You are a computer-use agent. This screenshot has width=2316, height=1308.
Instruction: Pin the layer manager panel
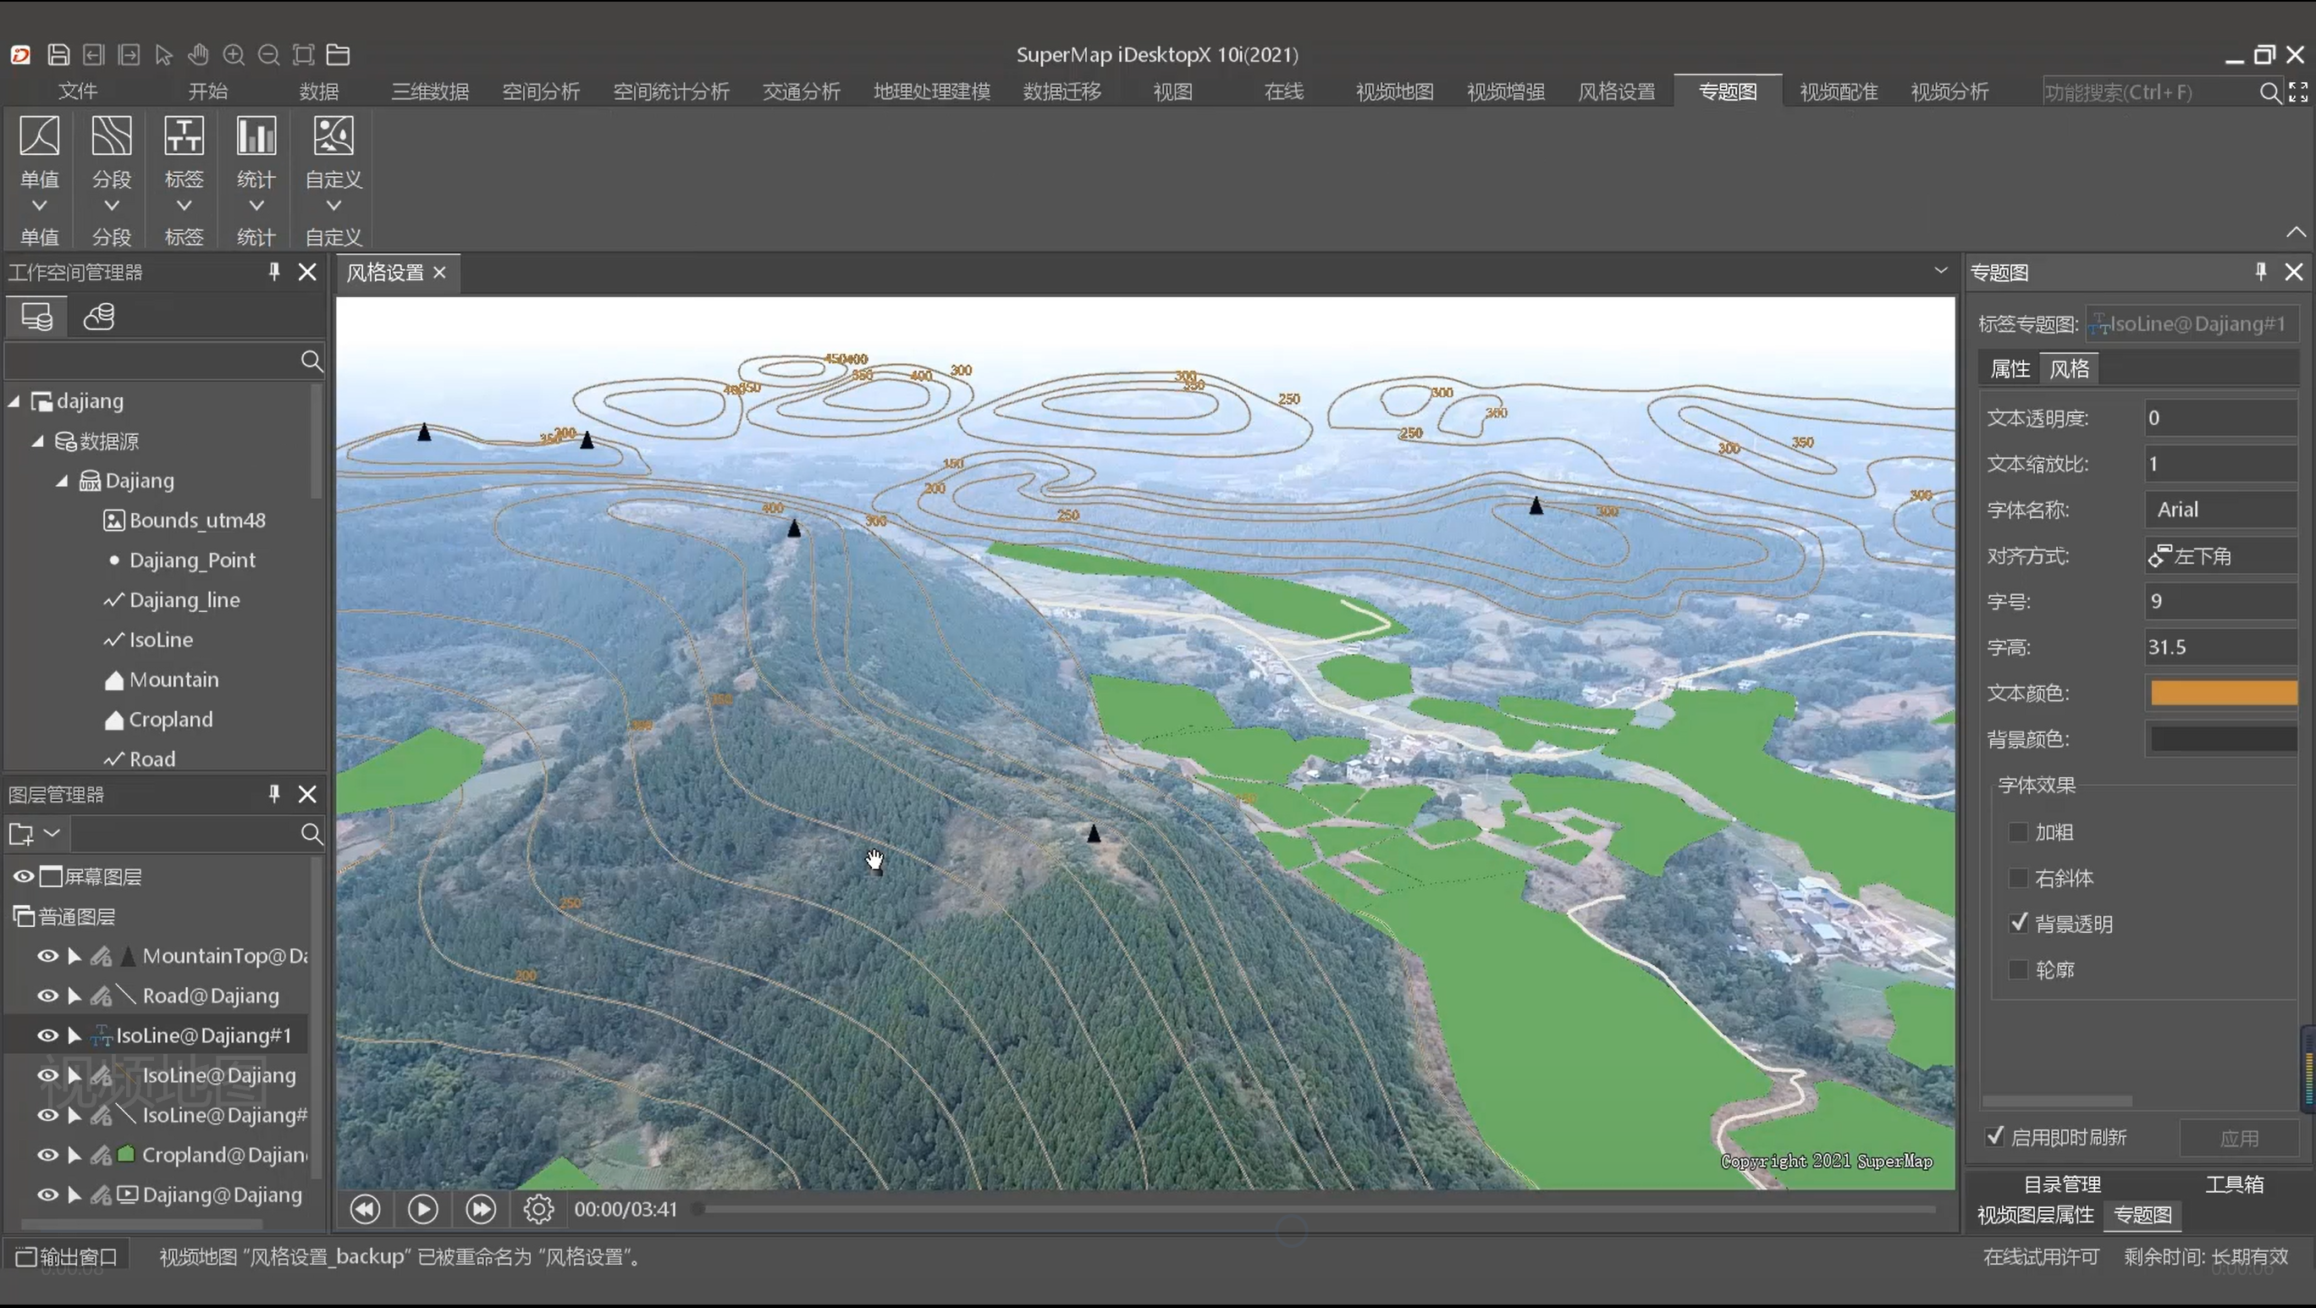(x=274, y=794)
